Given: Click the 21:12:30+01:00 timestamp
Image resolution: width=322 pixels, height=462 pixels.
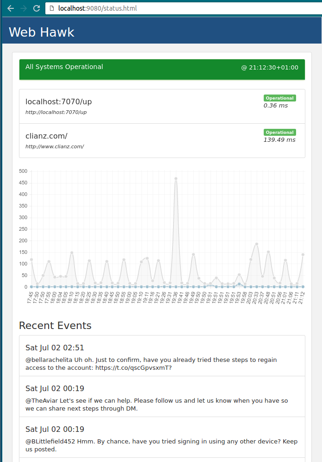Looking at the screenshot, I should (x=270, y=68).
